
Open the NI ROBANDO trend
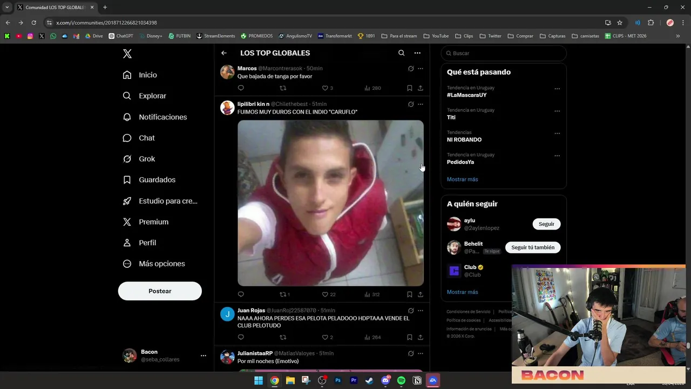tap(464, 139)
